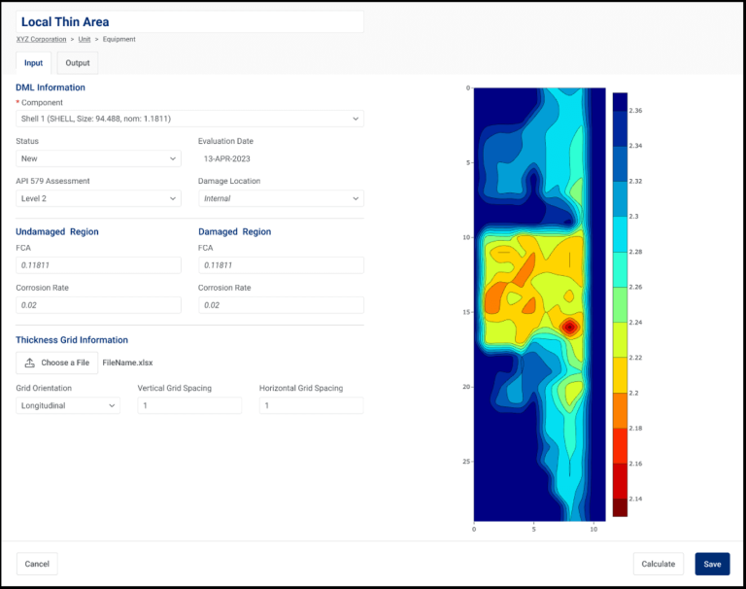
Task: Expand the Damage Location dropdown
Action: pyautogui.click(x=281, y=198)
